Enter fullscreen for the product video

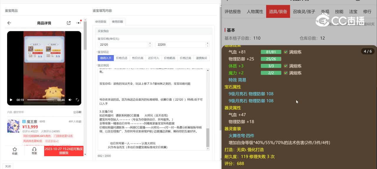tap(77, 100)
